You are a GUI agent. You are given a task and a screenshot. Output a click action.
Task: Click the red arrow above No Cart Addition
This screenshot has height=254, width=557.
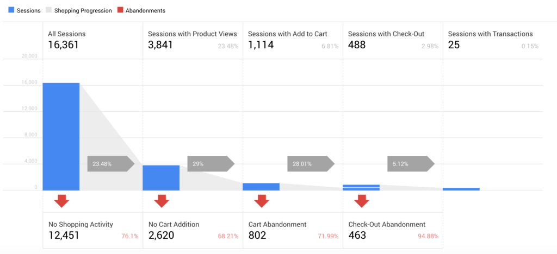click(x=162, y=201)
